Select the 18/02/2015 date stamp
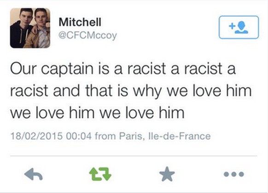This screenshot has height=193, width=268. click(x=36, y=136)
